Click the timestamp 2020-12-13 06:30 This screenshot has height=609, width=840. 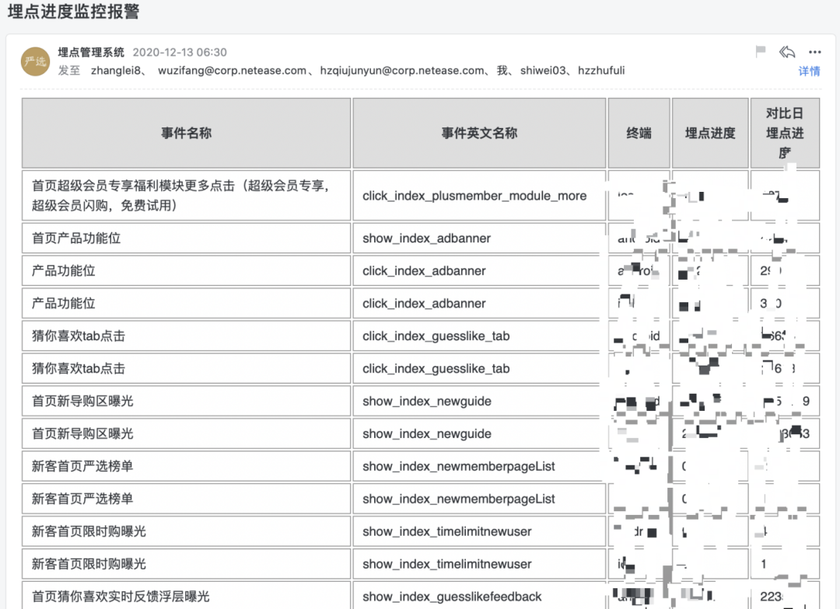[180, 53]
